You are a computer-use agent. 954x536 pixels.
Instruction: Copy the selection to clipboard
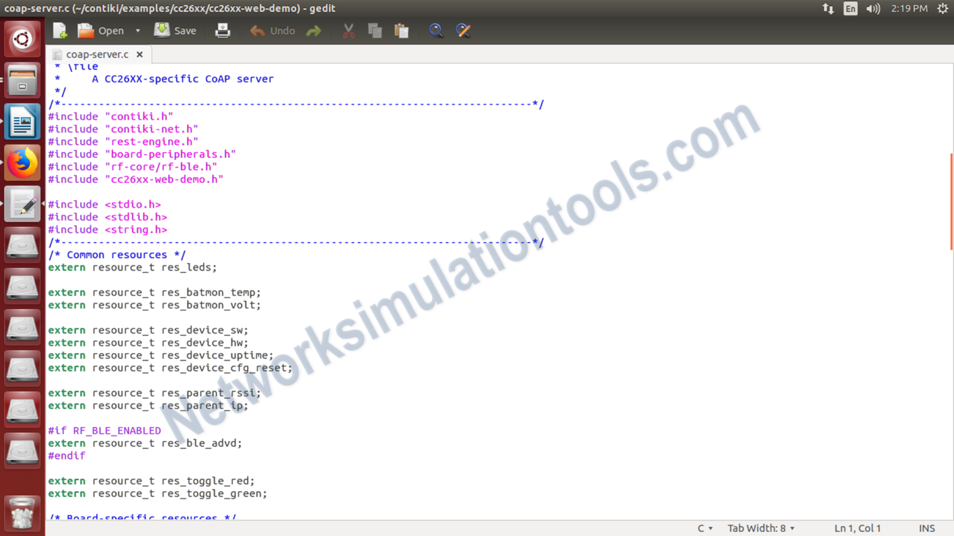(375, 30)
